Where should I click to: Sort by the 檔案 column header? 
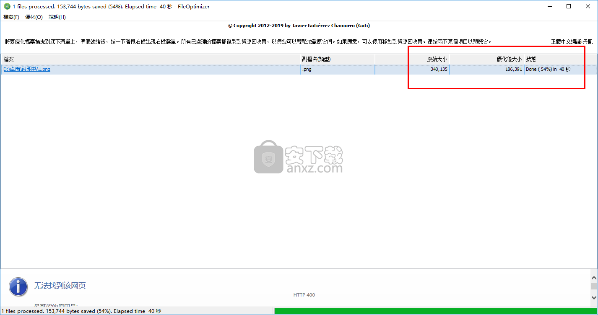[x=151, y=59]
